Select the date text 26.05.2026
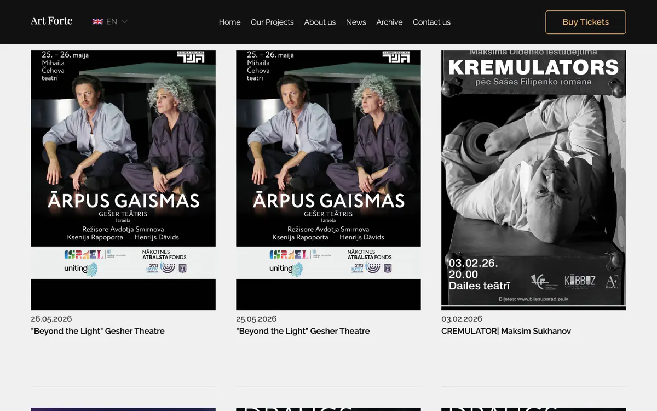657x411 pixels. pos(51,319)
